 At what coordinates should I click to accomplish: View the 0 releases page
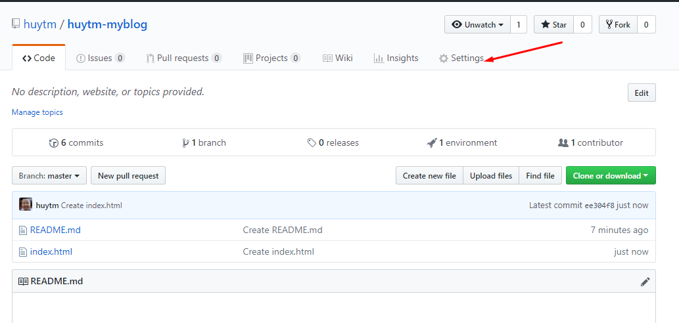[x=333, y=142]
